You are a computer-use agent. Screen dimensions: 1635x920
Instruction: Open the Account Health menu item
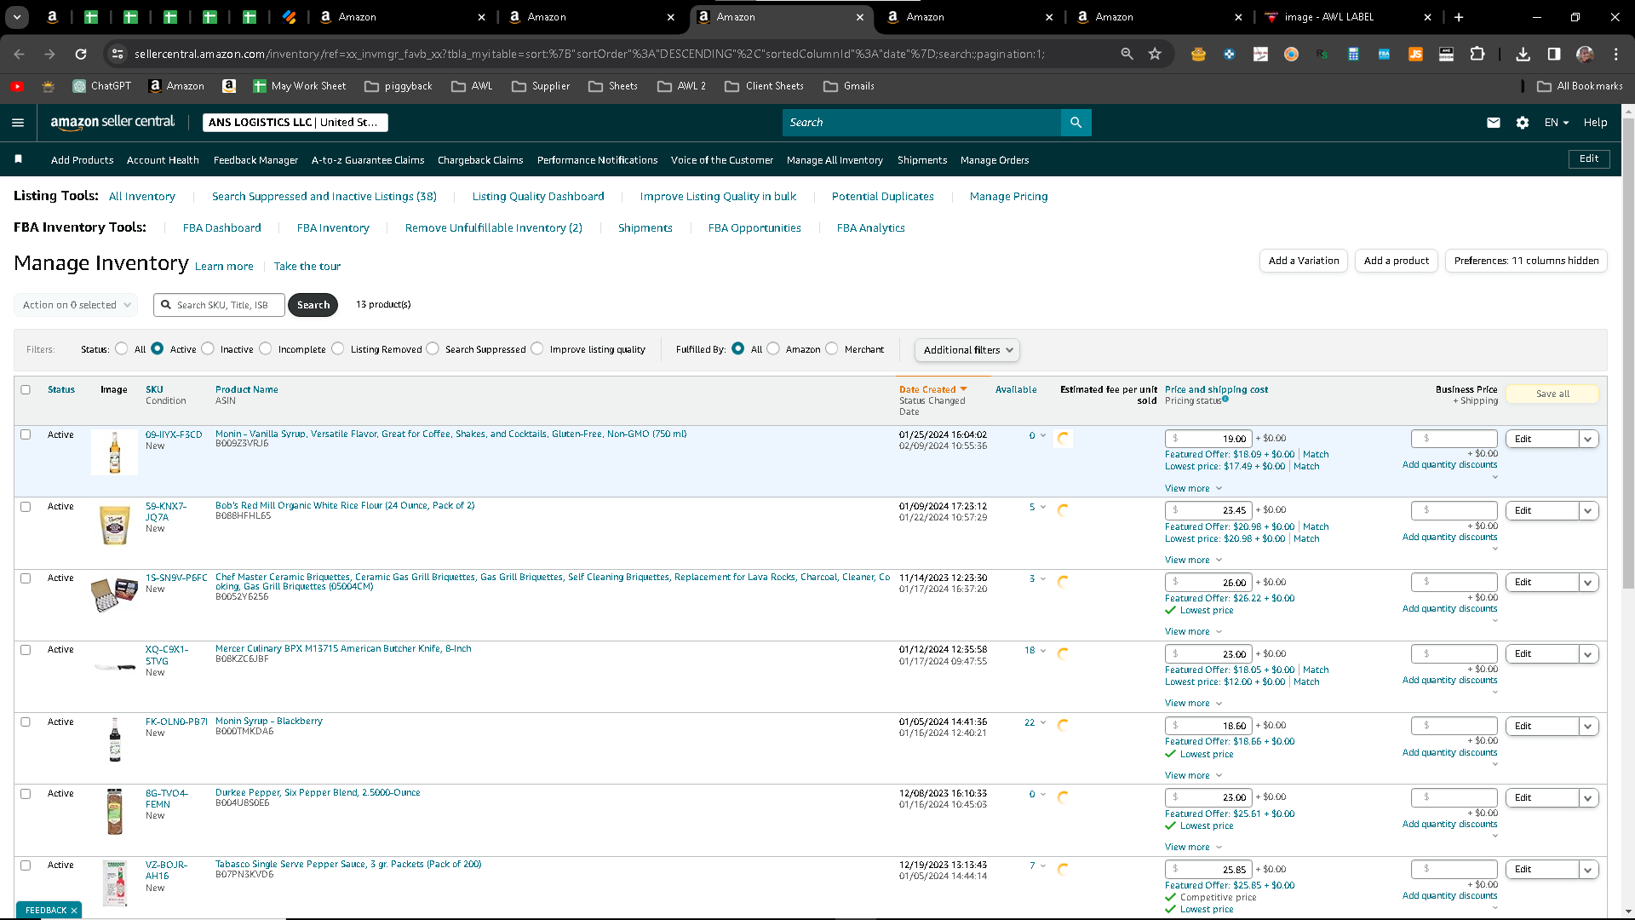pos(163,160)
